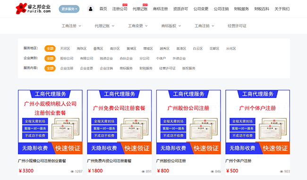The image size is (307, 180).
Task: Filter service content by 商标服务
Action: point(126,68)
